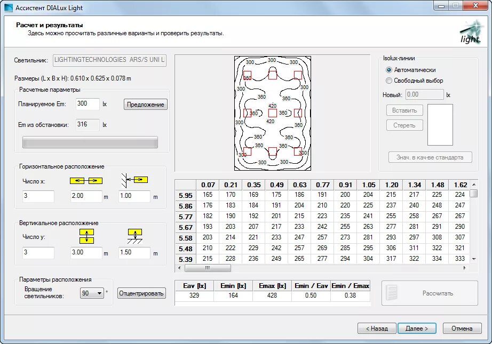Image resolution: width=492 pixels, height=344 pixels.
Task: Click the Светильник name field
Action: 109,60
